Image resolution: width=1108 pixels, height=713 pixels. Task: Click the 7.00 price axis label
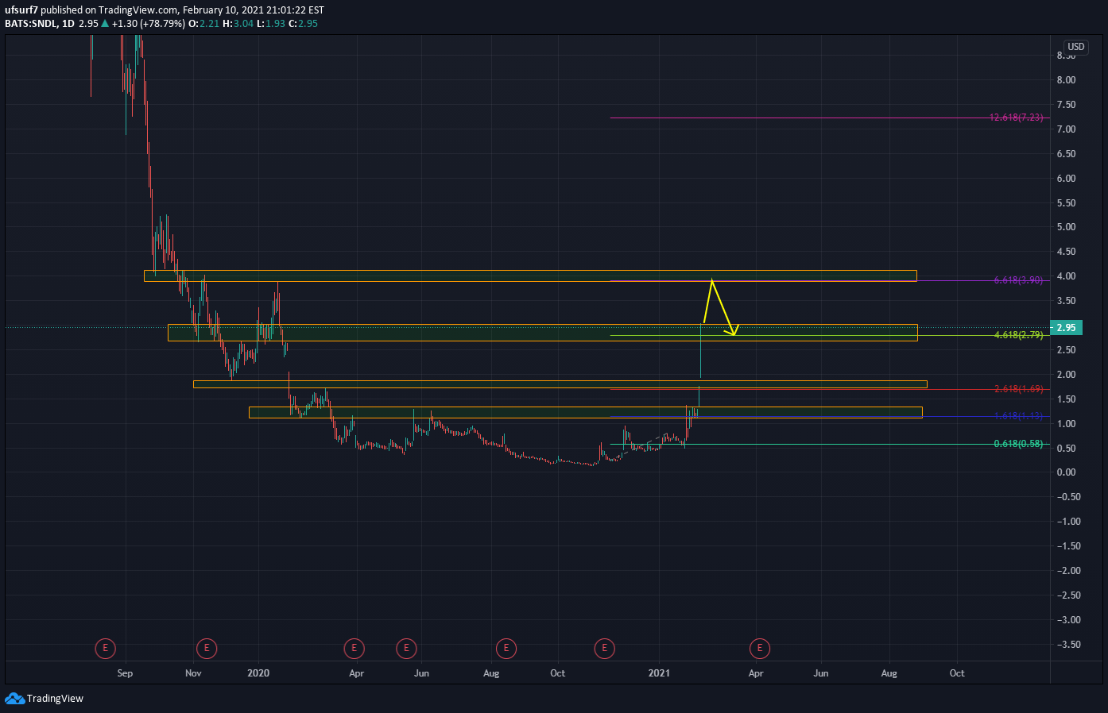click(x=1066, y=129)
